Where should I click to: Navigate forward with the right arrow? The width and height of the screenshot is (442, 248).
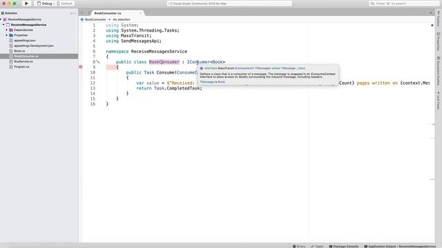[88, 13]
